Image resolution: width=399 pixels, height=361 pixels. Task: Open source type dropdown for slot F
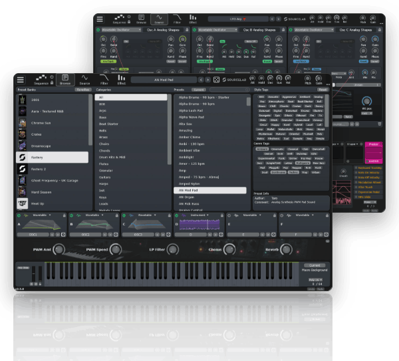pos(305,215)
